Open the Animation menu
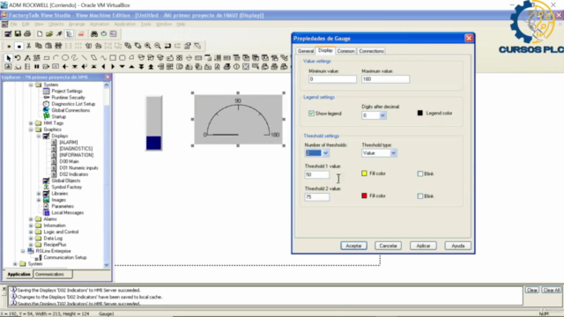This screenshot has width=564, height=317. click(x=100, y=24)
